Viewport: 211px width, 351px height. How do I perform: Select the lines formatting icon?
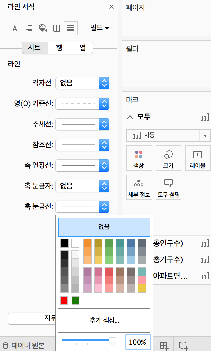click(x=71, y=28)
